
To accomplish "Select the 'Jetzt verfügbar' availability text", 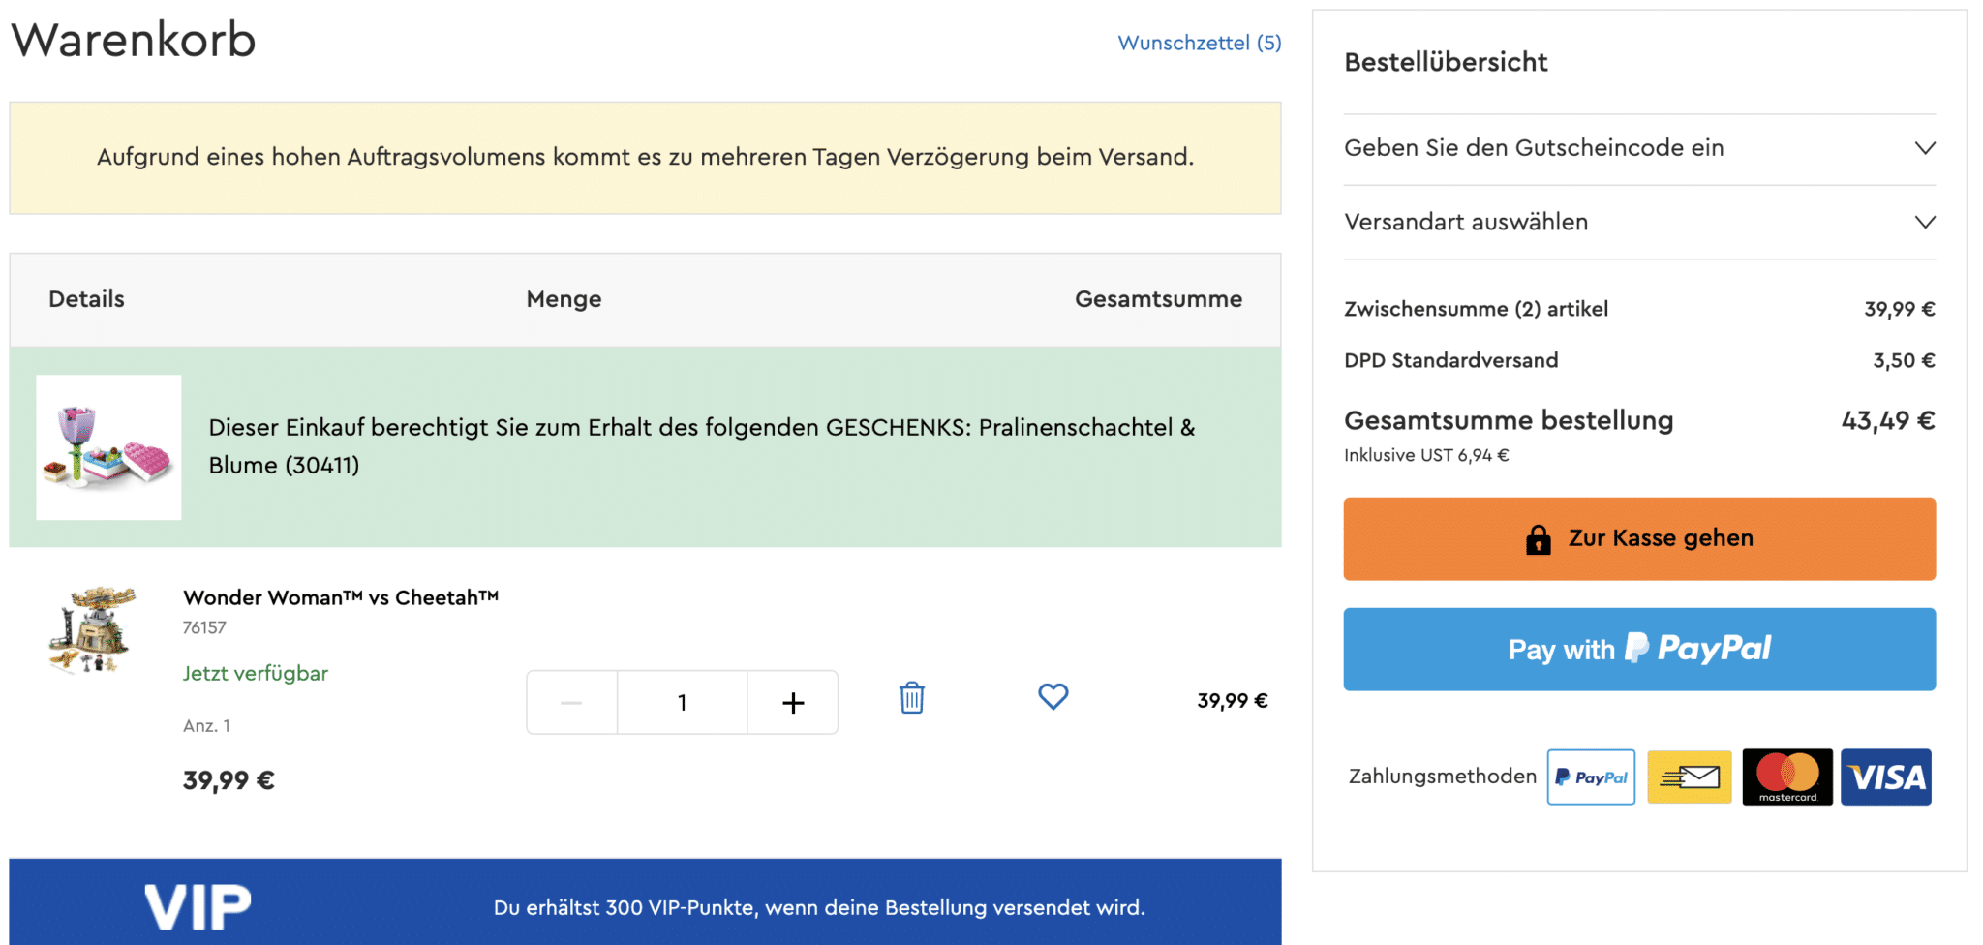I will click(256, 673).
